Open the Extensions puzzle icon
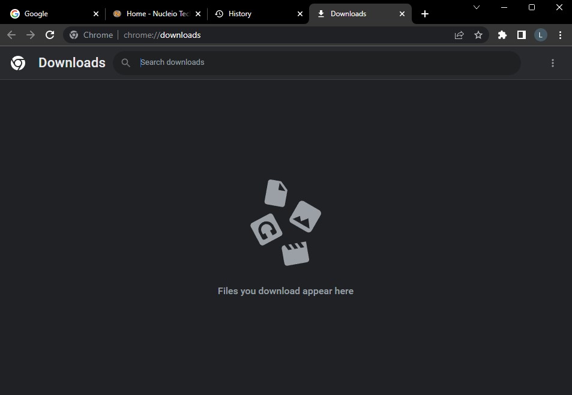The width and height of the screenshot is (572, 395). [x=502, y=35]
